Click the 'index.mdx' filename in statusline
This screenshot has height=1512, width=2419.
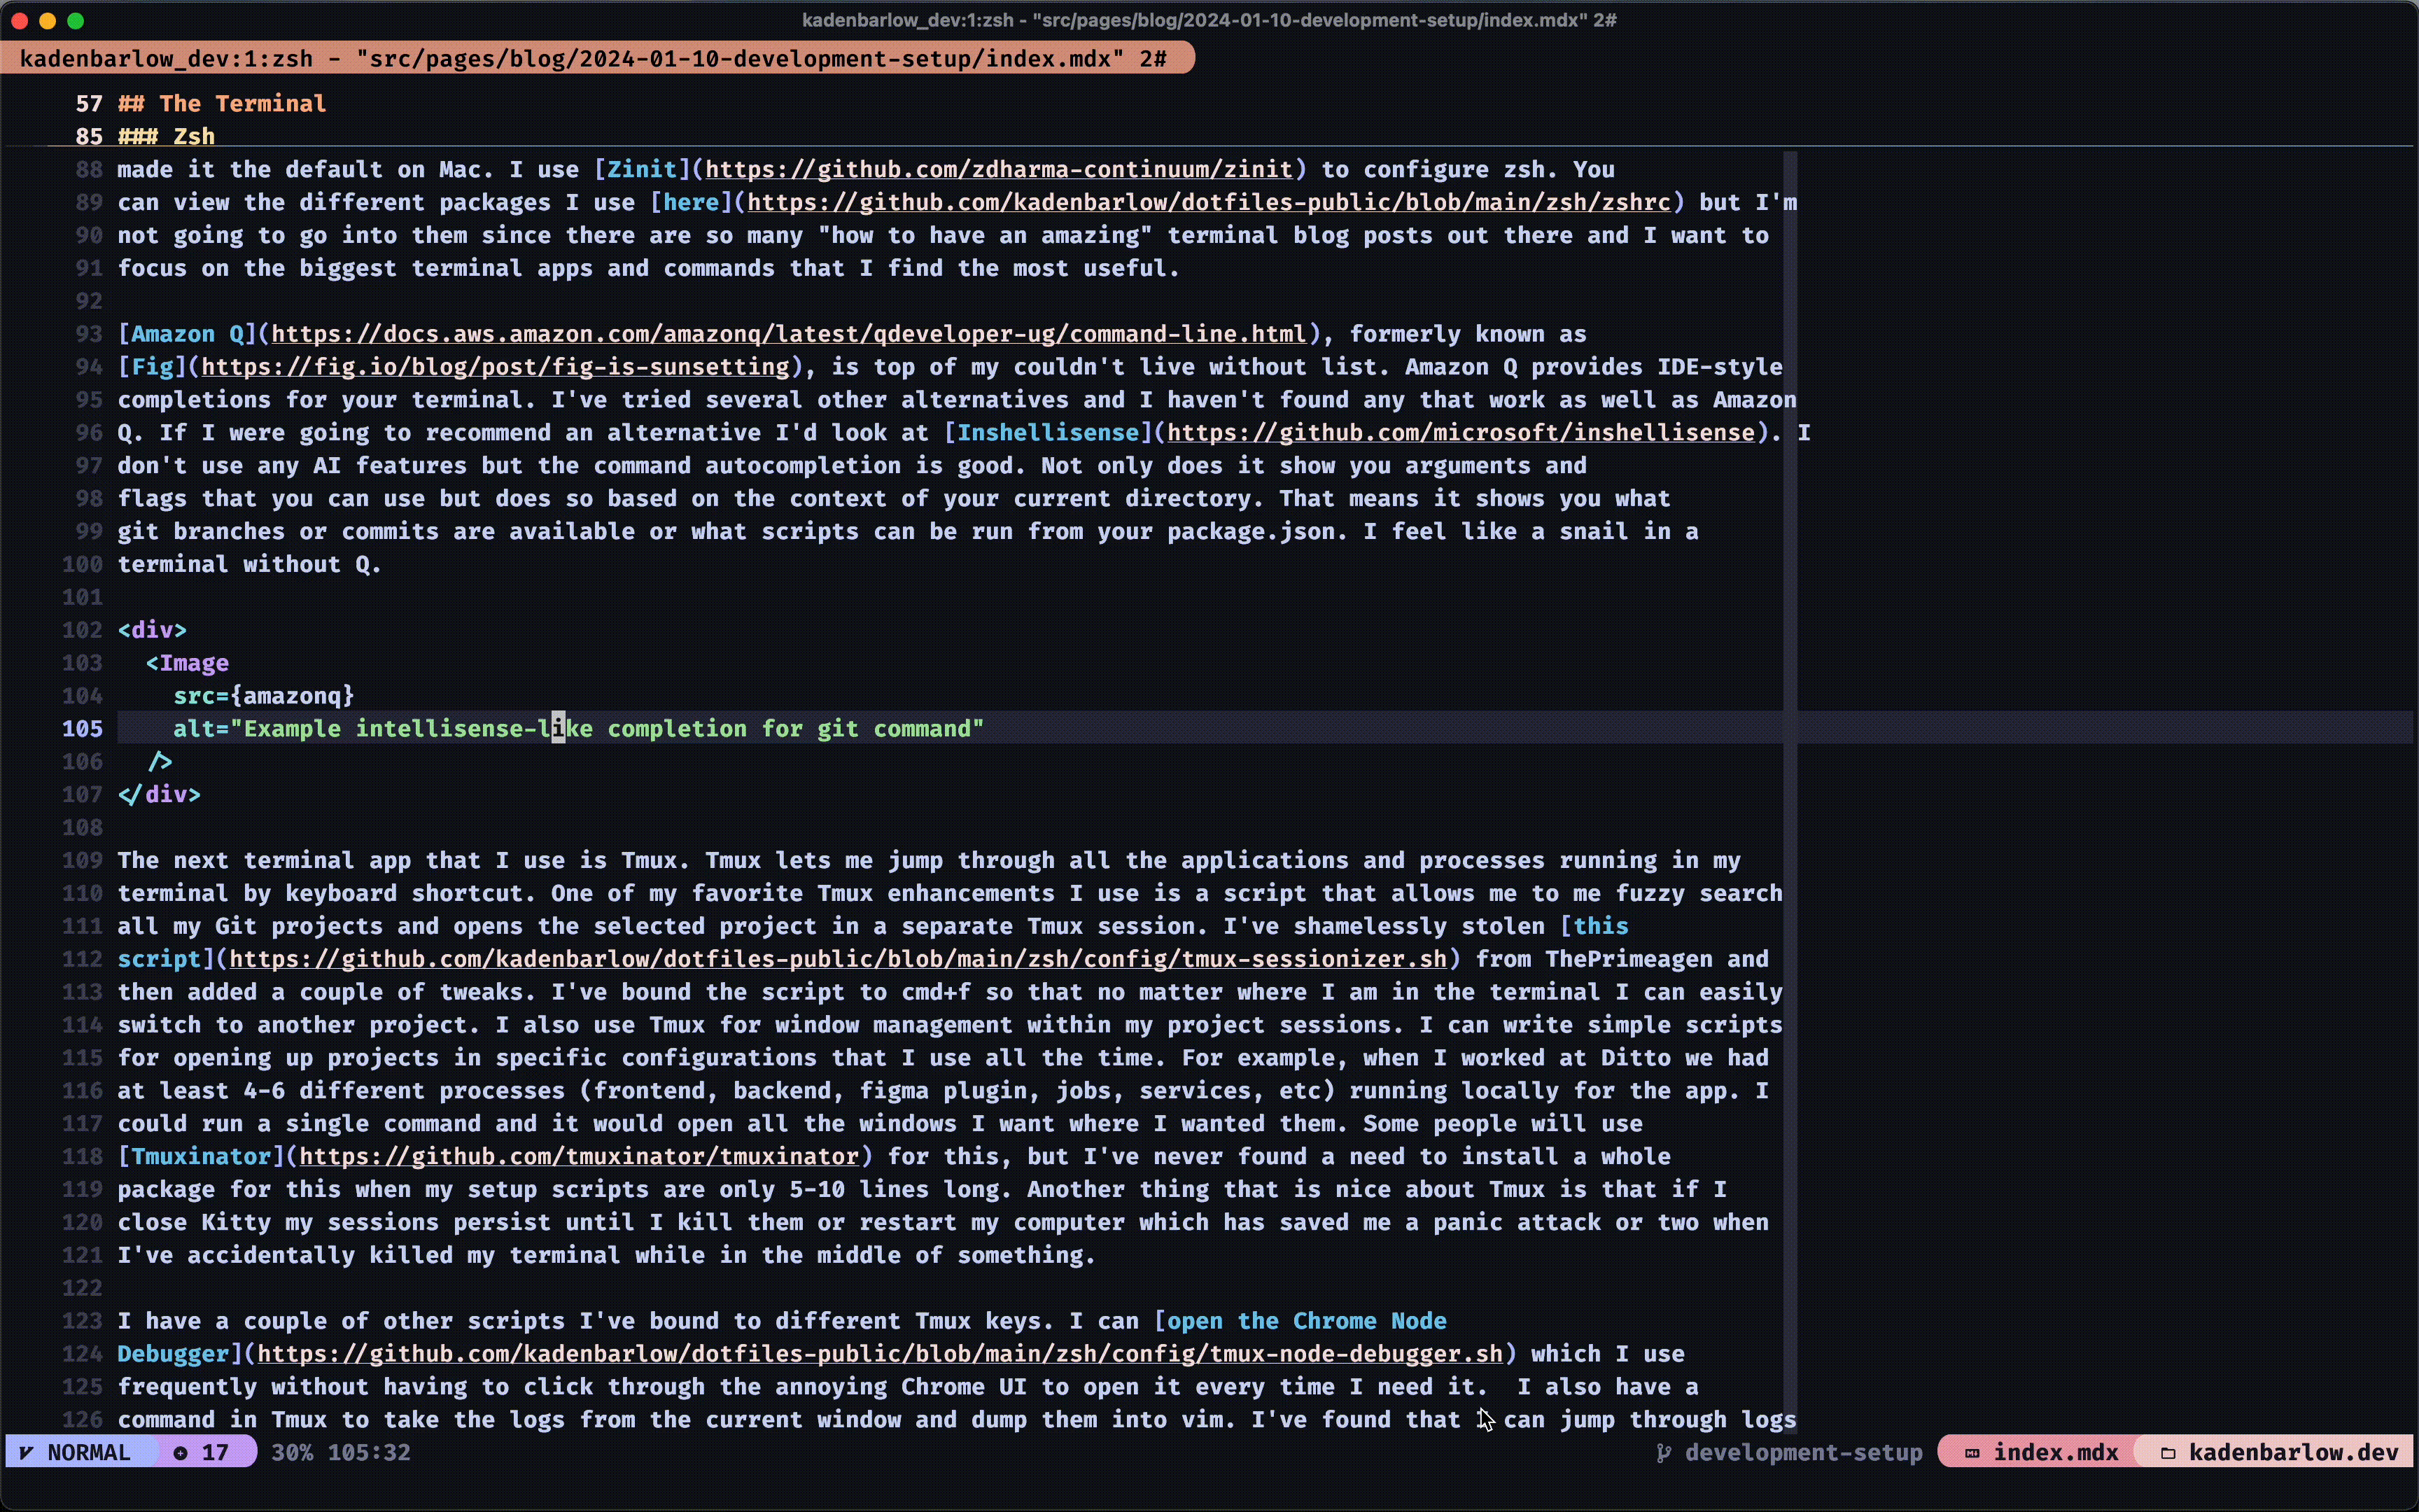[x=2055, y=1452]
